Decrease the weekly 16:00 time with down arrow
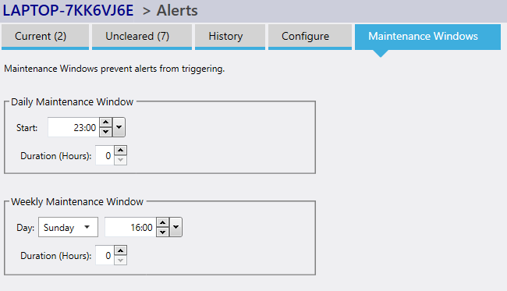Viewport: 507px width, 291px height. pyautogui.click(x=163, y=232)
